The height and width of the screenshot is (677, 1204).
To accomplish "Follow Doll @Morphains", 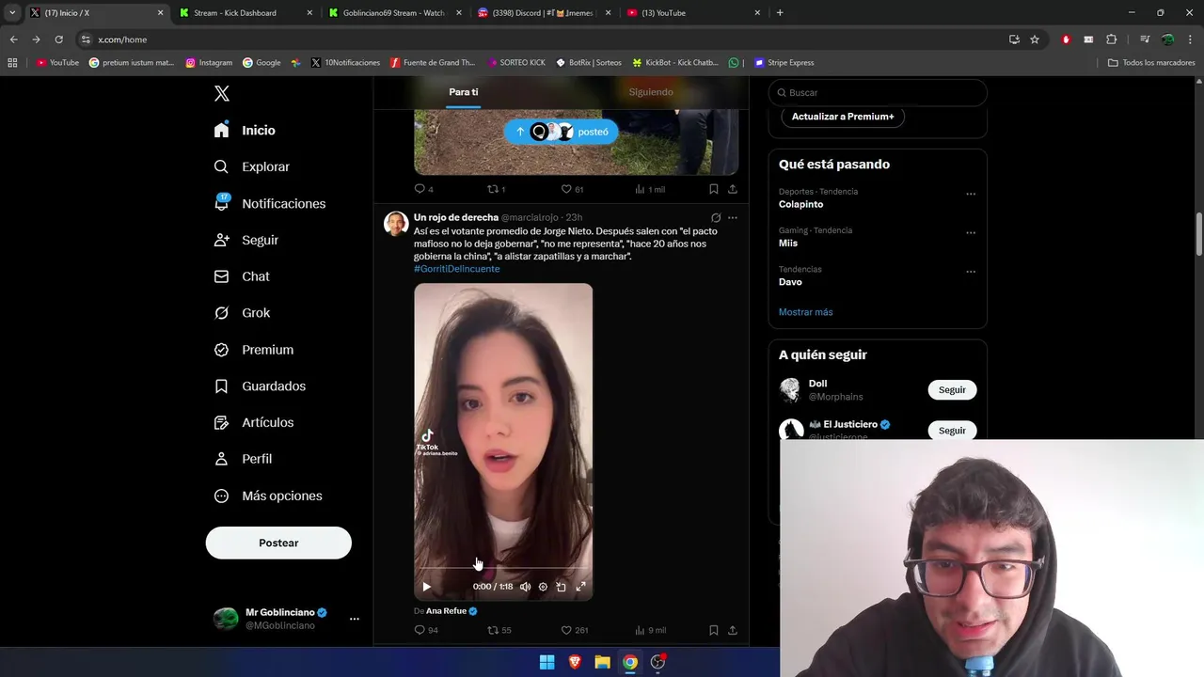I will click(x=952, y=389).
